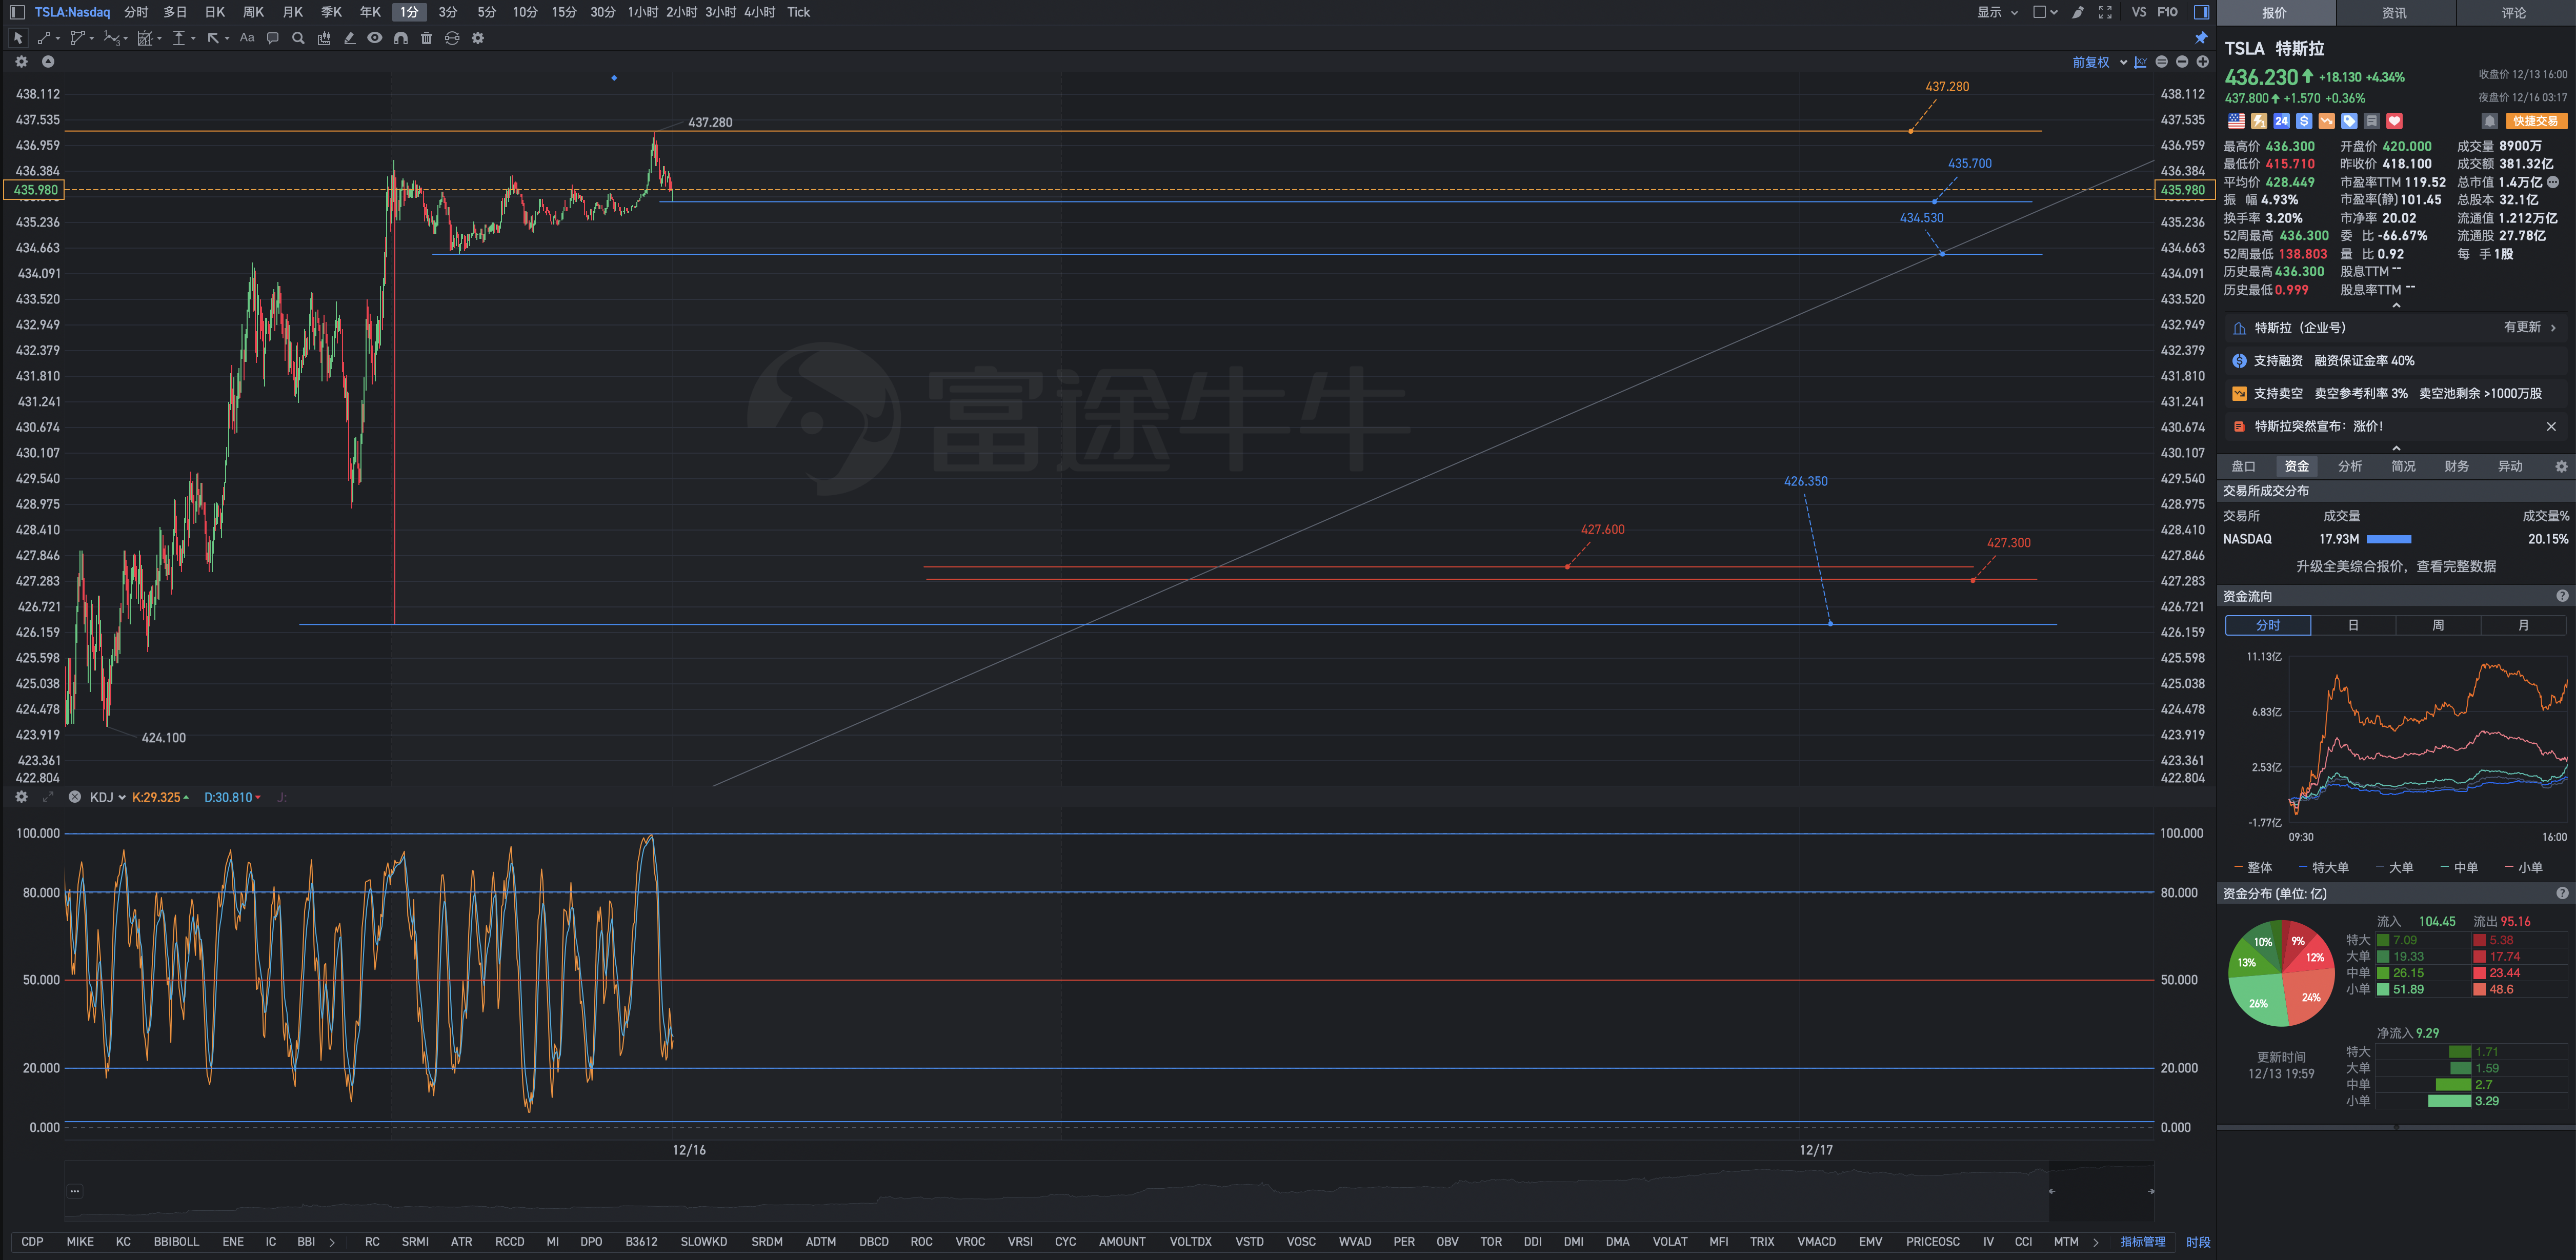Collapse the stock details section chevron
The width and height of the screenshot is (2576, 1260).
pos(2395,306)
